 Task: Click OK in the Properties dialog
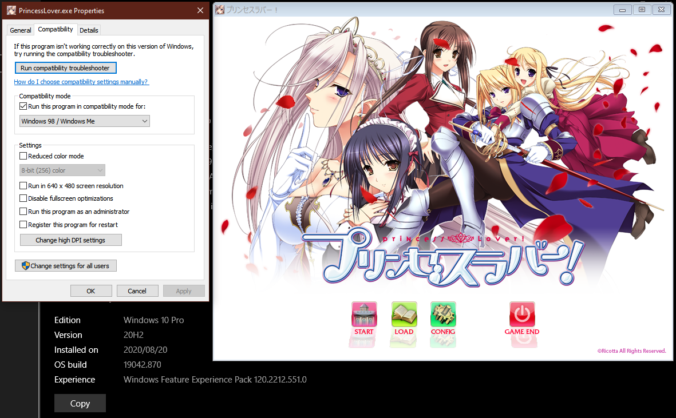[x=91, y=291]
